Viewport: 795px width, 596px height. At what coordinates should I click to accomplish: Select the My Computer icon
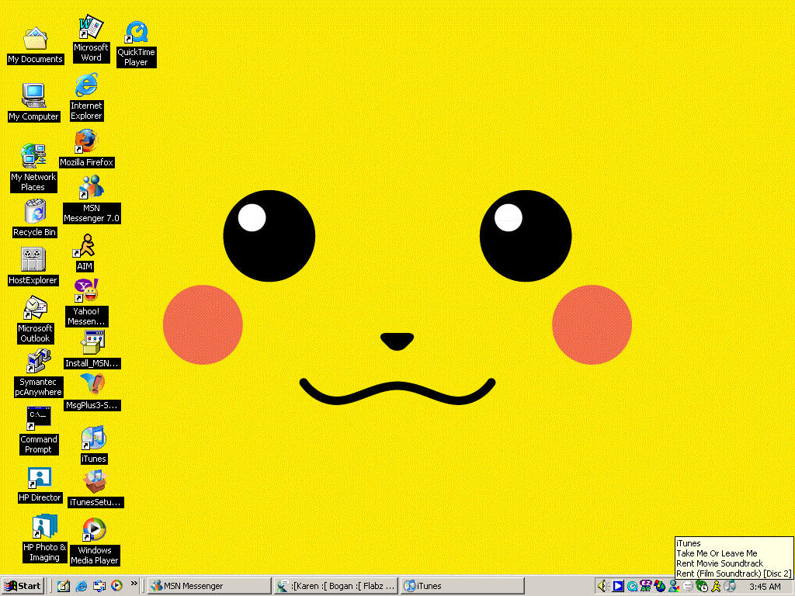point(34,102)
